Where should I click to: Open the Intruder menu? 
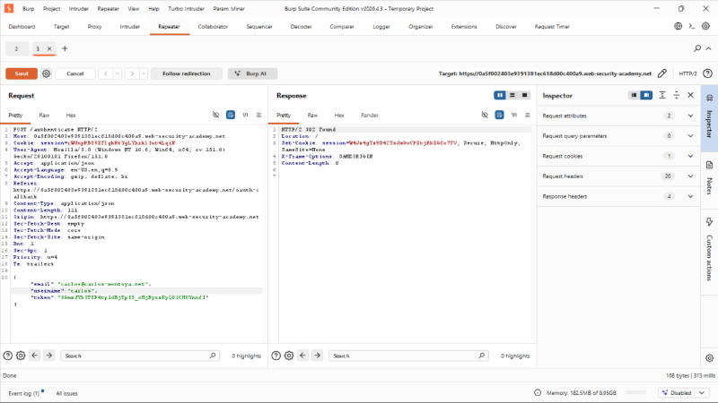click(x=79, y=9)
